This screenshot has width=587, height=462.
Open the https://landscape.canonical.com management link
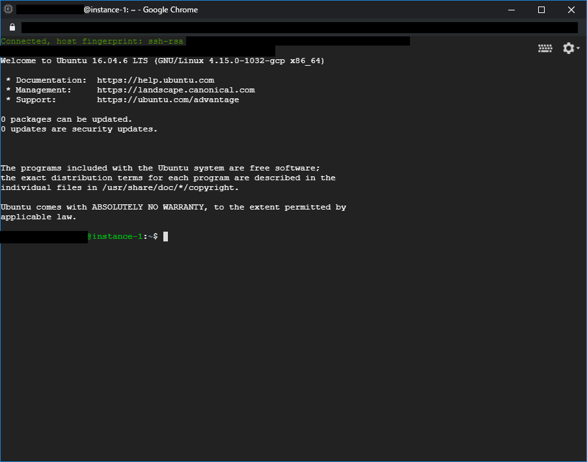point(176,90)
